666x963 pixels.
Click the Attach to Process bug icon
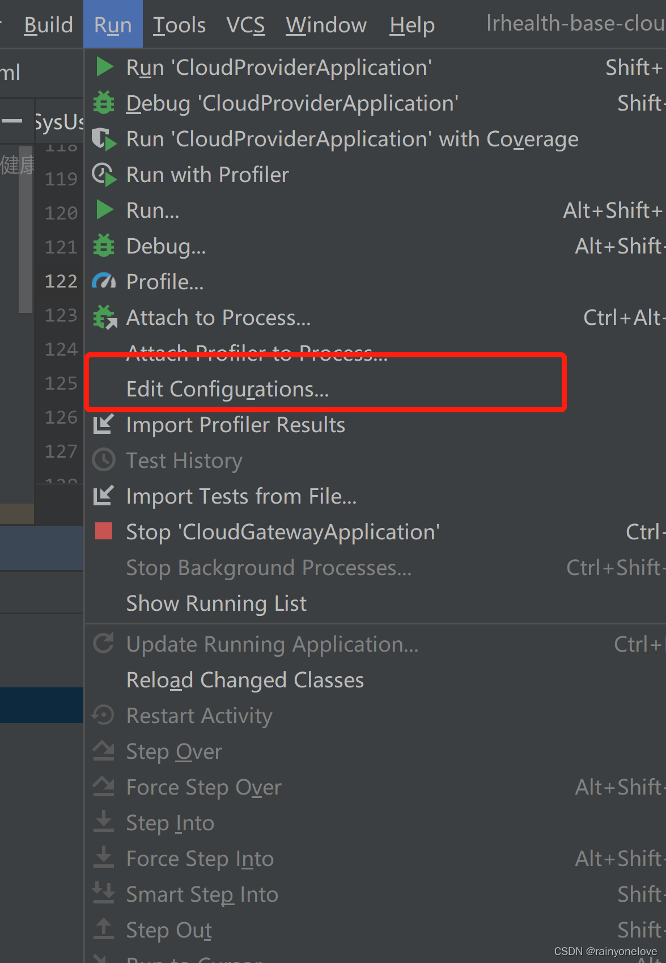point(105,318)
